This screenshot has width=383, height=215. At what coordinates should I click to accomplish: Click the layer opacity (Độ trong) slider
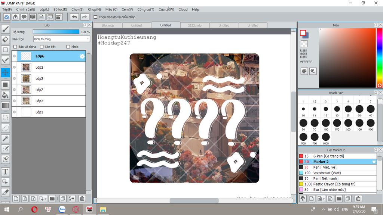pos(56,32)
